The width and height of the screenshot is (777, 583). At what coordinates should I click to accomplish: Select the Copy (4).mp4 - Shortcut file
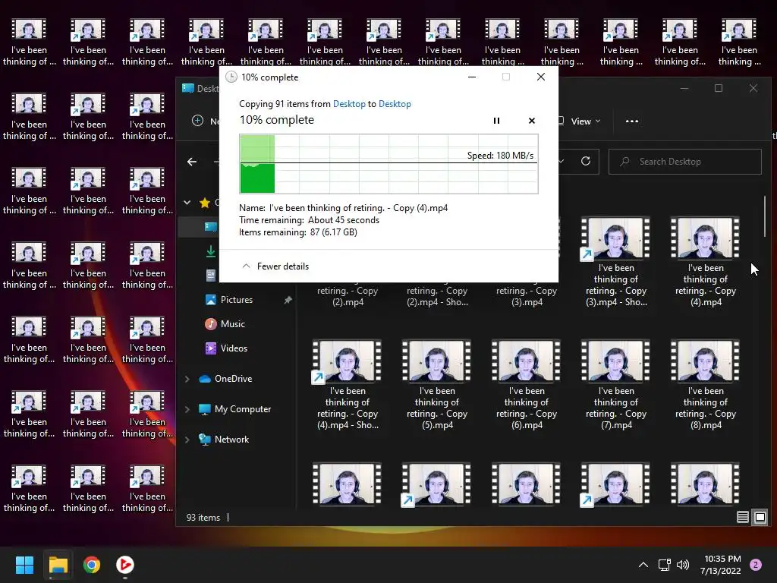pyautogui.click(x=348, y=384)
